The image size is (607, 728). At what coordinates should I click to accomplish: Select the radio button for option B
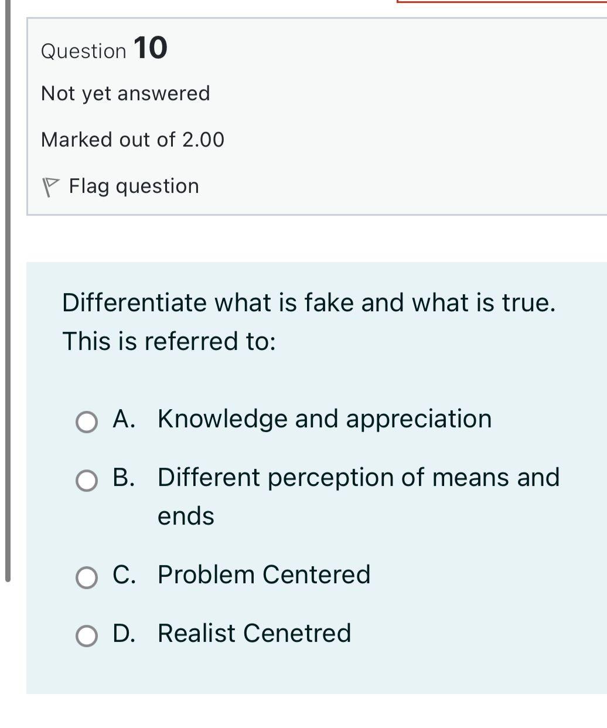pos(87,481)
